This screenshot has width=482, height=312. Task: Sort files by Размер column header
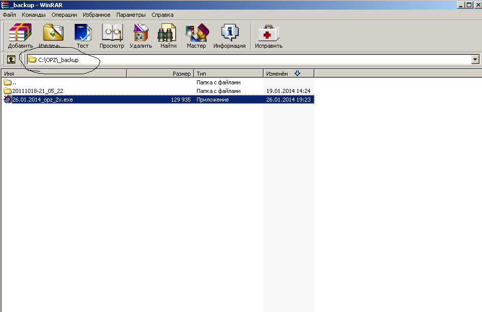(159, 74)
